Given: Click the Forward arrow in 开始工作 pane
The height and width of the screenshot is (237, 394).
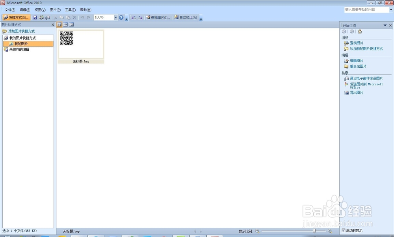Looking at the screenshot, I should [x=352, y=31].
